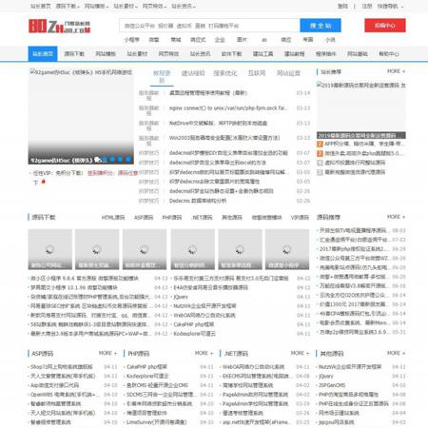Open the 2017最新php授权验证系统 recommended item
Screen dimensions: 428x428
(x=354, y=249)
